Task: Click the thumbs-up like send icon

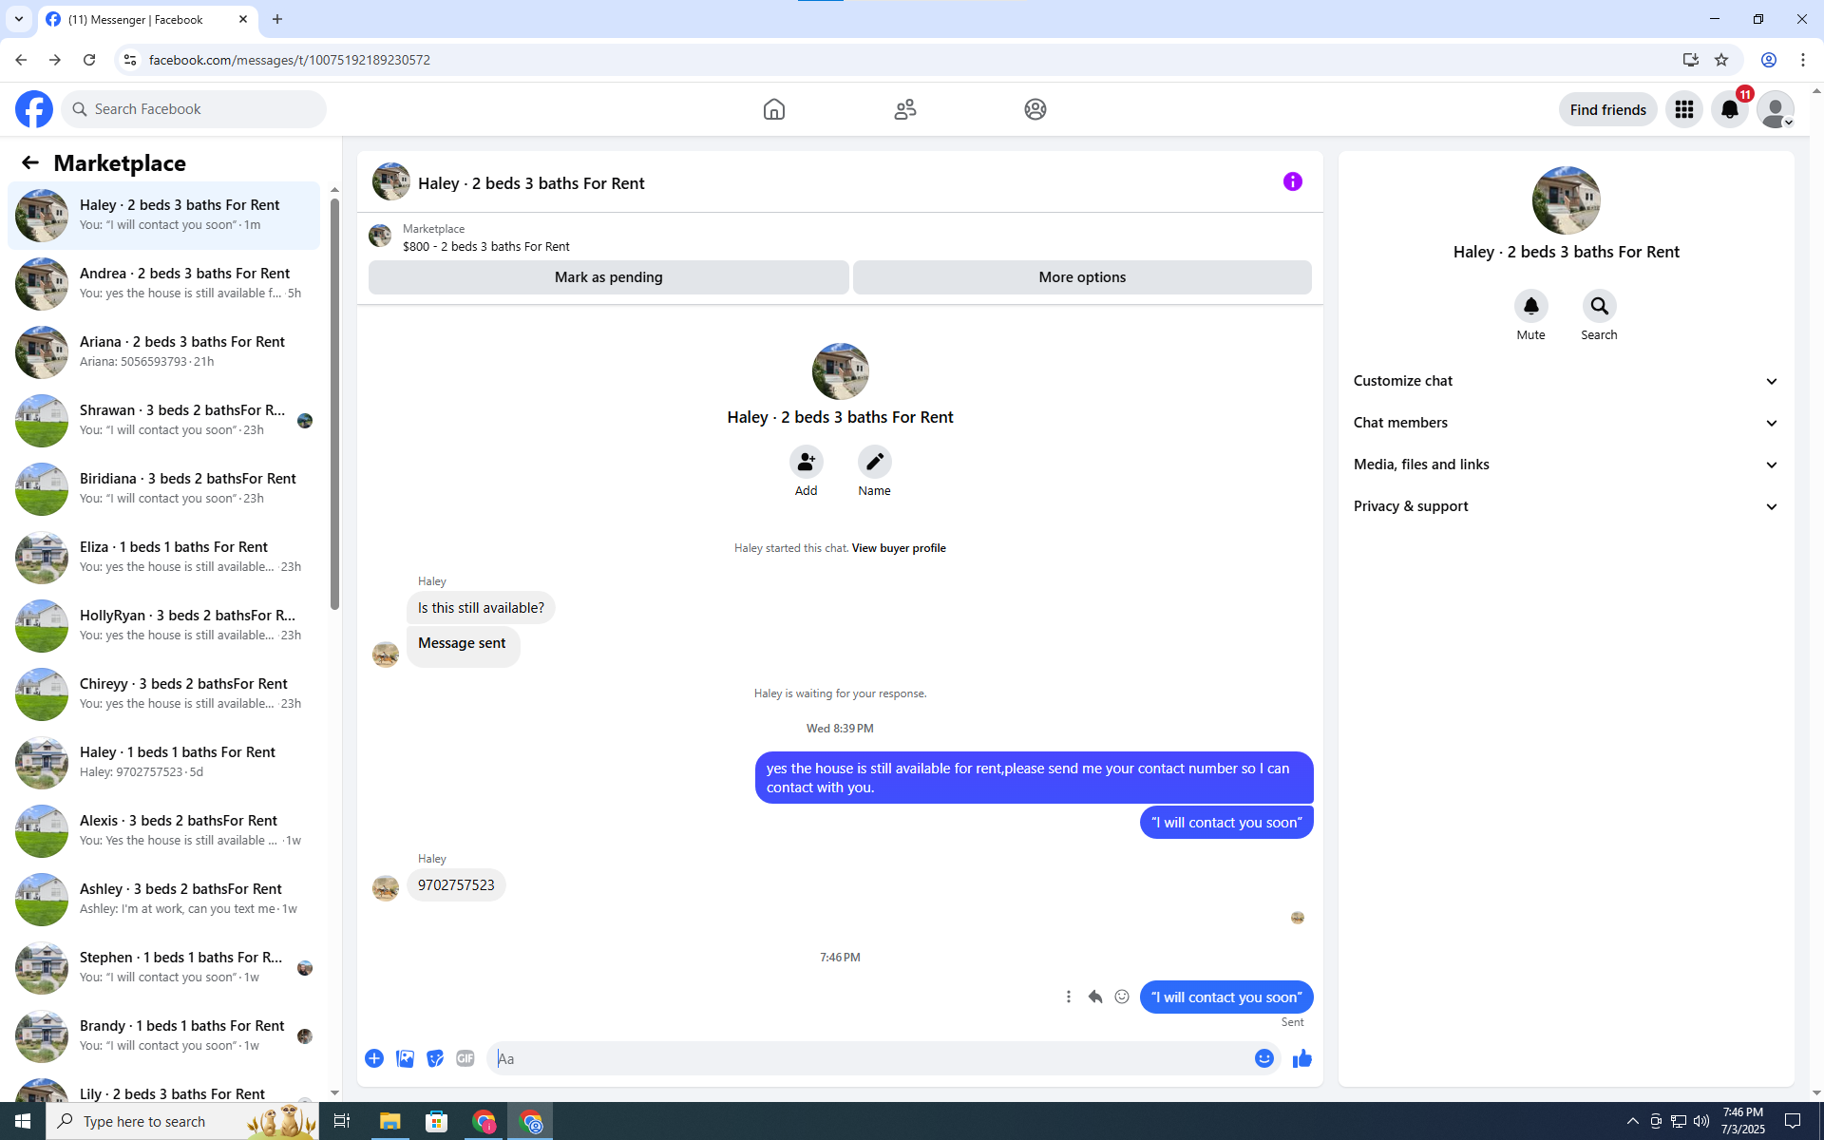Action: click(x=1301, y=1058)
